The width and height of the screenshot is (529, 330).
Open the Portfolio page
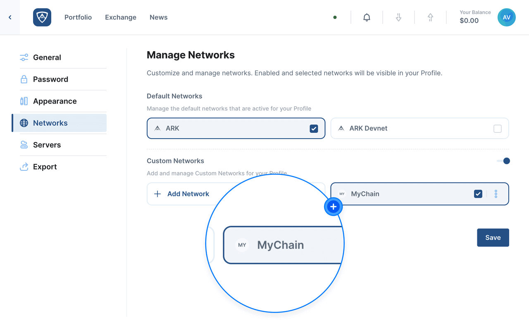click(x=78, y=17)
